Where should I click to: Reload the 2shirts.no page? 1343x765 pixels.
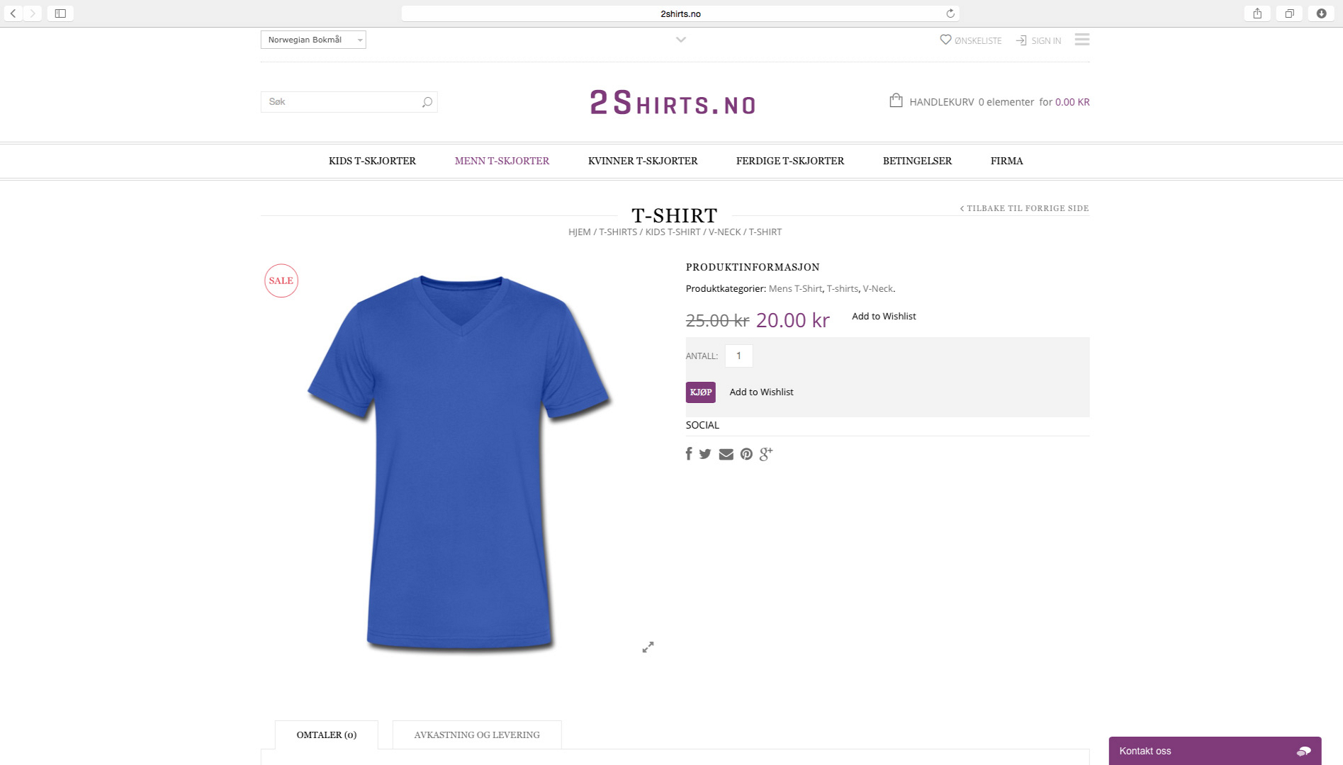click(x=950, y=13)
